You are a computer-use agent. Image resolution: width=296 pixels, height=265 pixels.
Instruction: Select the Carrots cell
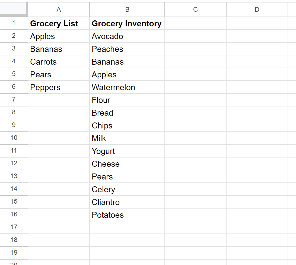[59, 62]
